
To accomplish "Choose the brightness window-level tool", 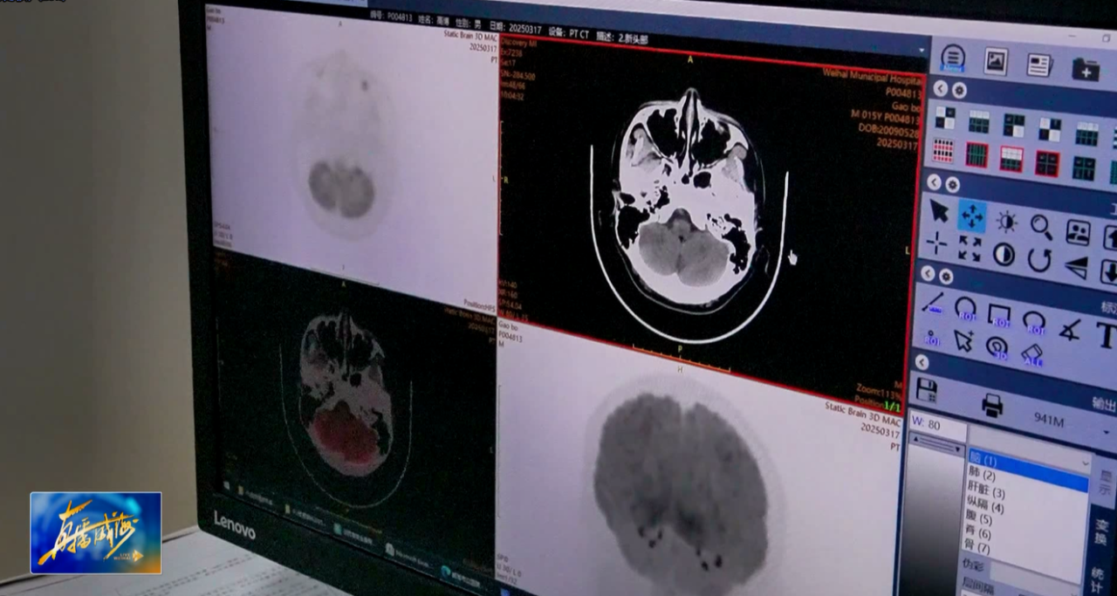I will click(x=1007, y=222).
